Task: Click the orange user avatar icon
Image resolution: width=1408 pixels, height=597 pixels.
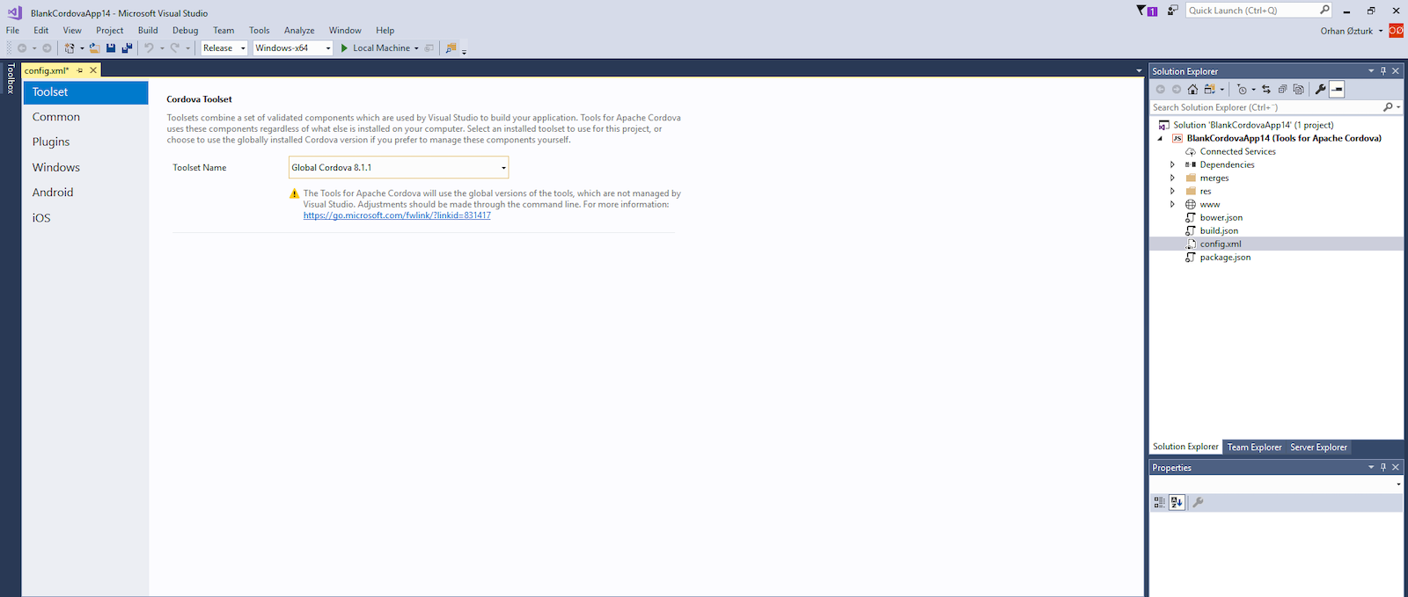Action: [x=1396, y=31]
